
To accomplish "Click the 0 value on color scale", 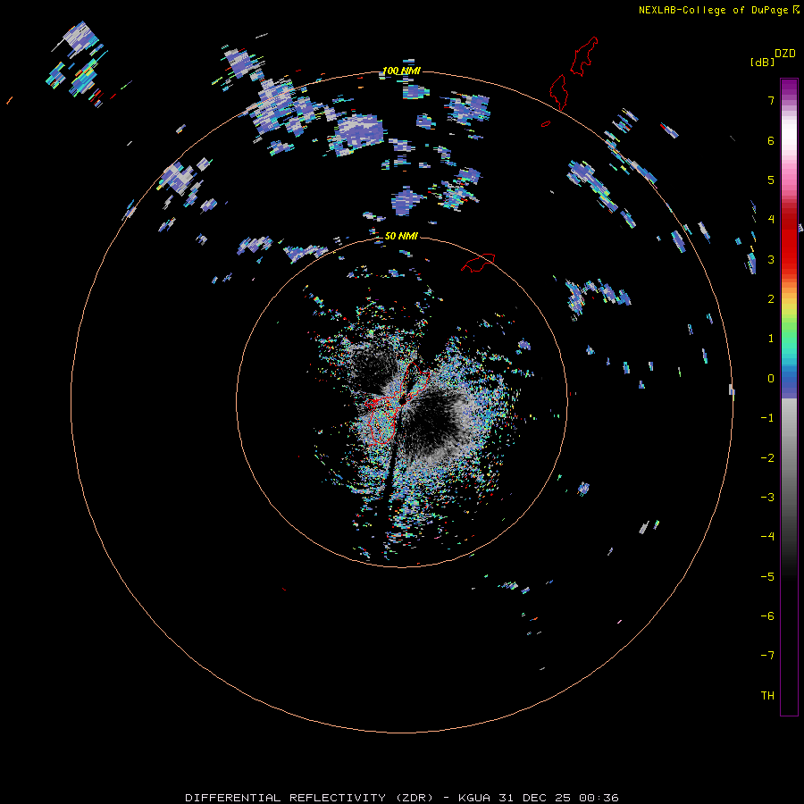I will pos(771,379).
